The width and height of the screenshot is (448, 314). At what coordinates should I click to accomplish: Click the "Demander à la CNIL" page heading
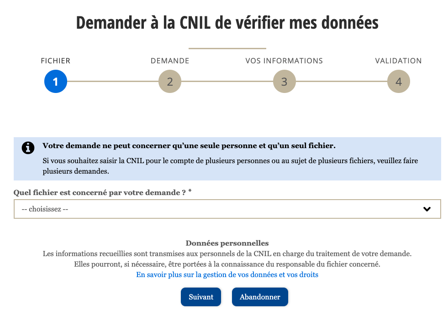227,23
